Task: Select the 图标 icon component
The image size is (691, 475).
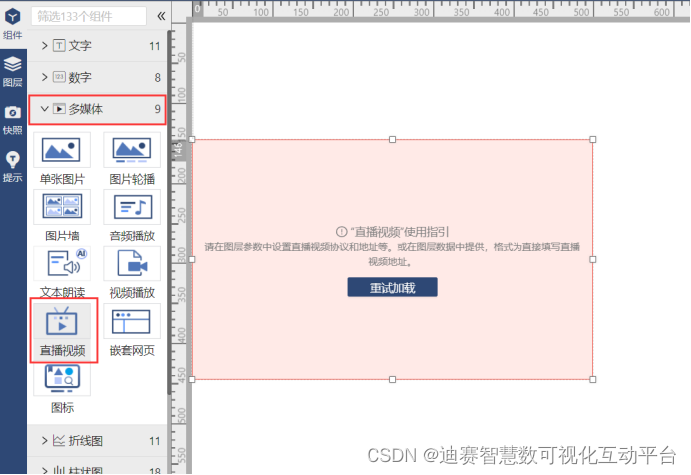Action: coord(62,389)
